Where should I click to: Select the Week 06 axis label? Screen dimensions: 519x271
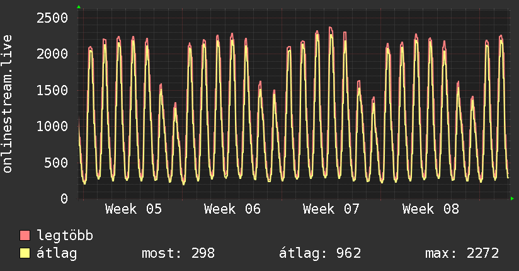pos(232,209)
